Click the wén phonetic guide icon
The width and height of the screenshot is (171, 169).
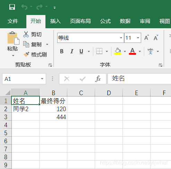coord(150,51)
